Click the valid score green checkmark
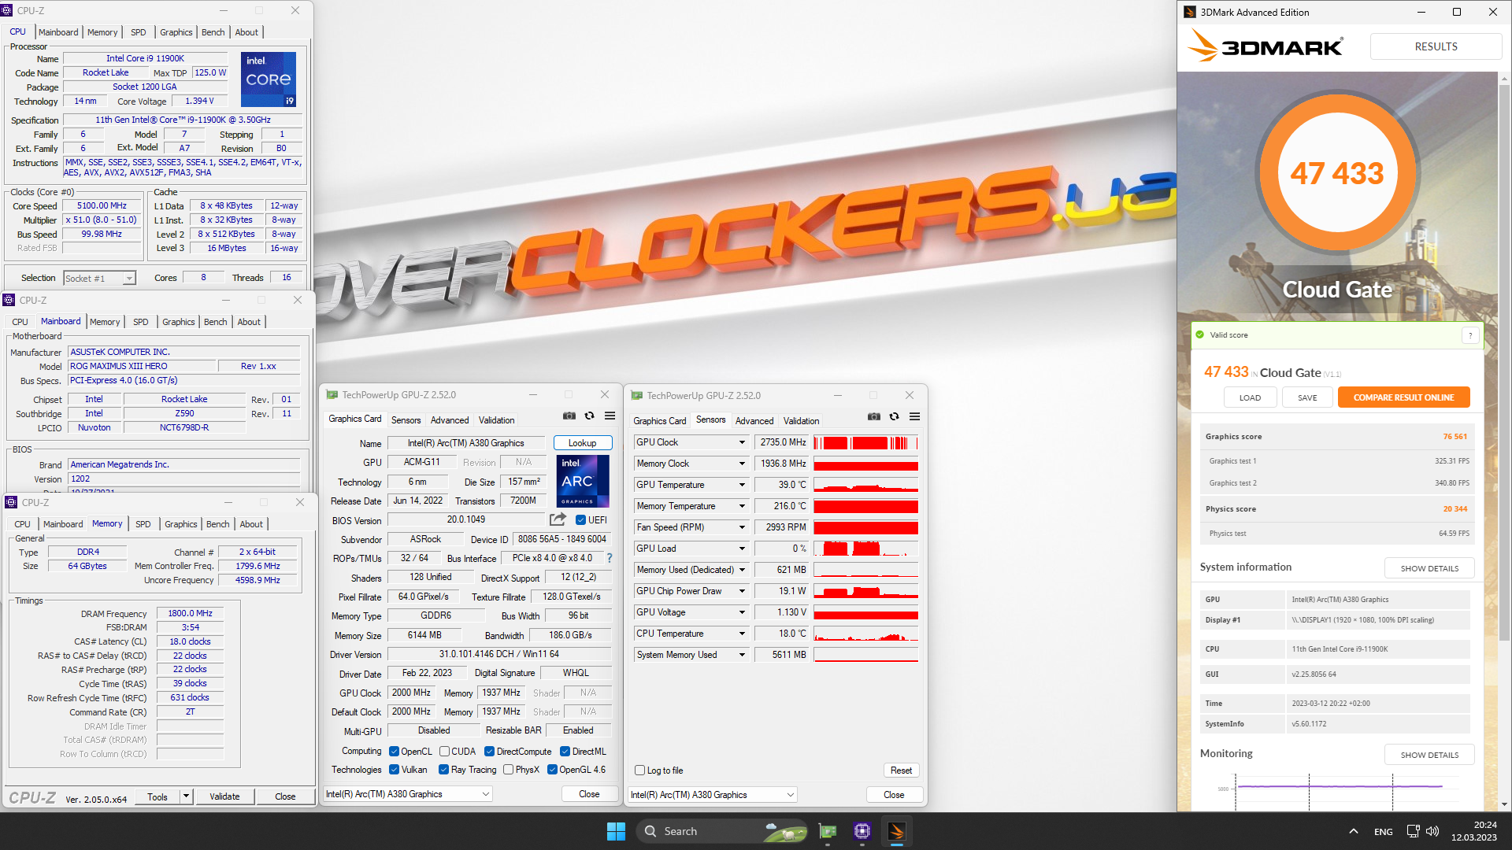The width and height of the screenshot is (1512, 850). click(1200, 334)
